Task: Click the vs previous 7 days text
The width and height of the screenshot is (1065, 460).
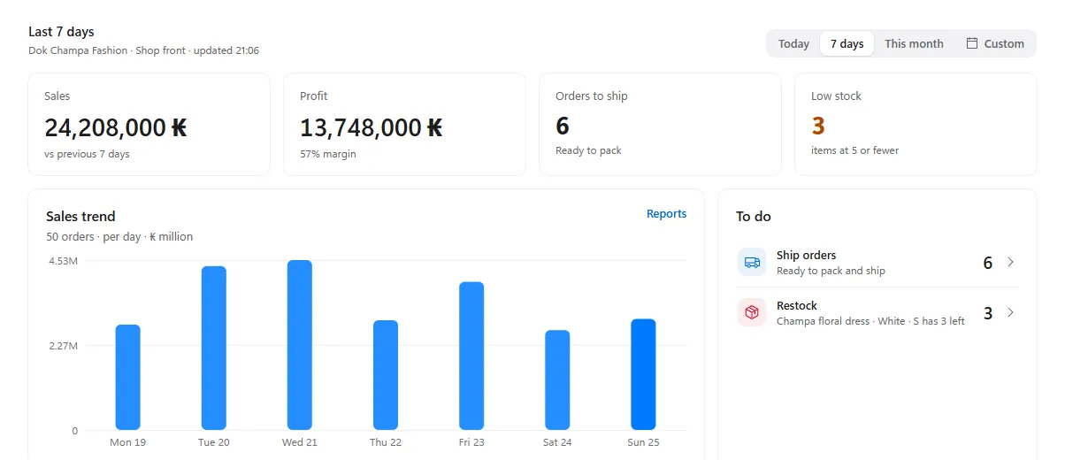Action: pos(87,154)
